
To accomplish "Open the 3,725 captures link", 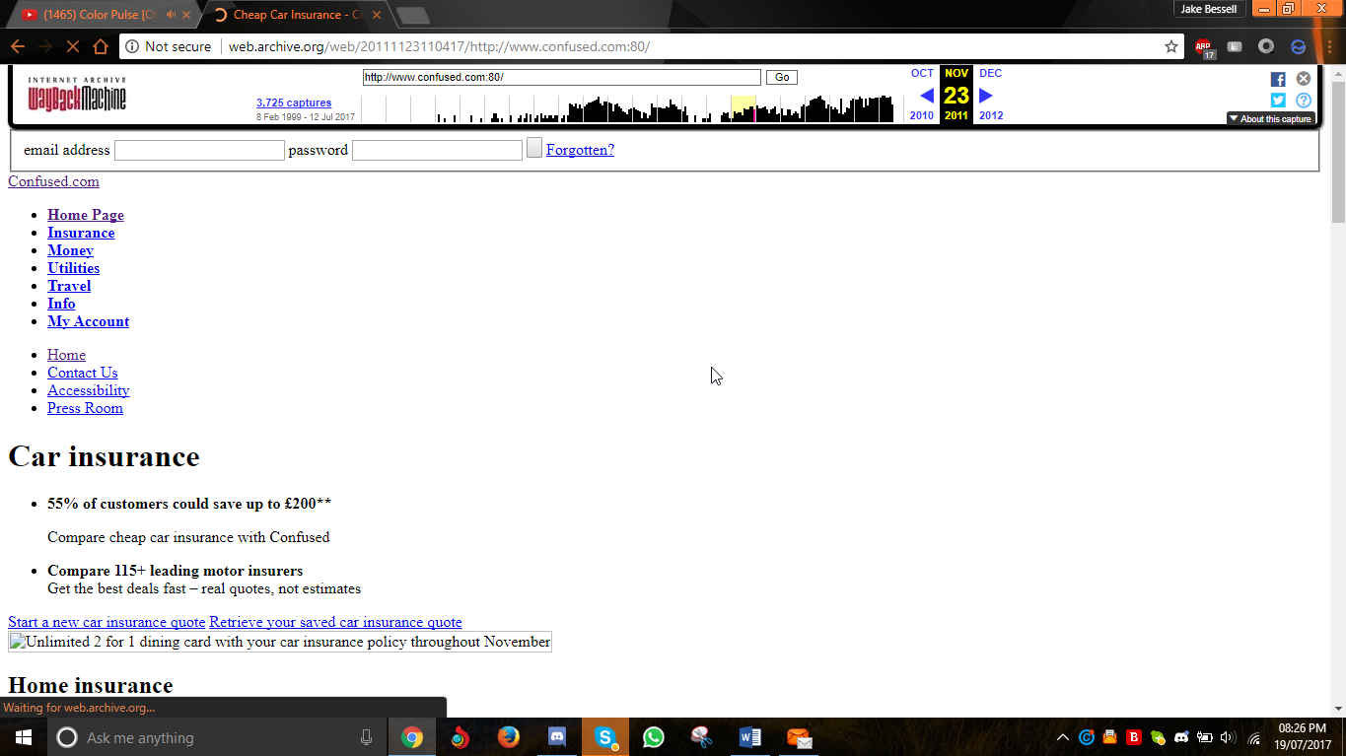I will pyautogui.click(x=294, y=103).
